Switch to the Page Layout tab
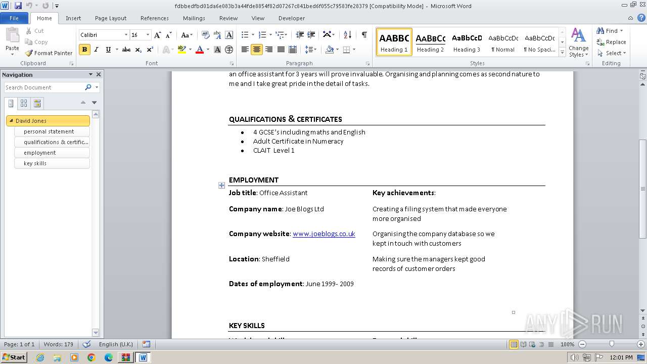The image size is (647, 364). coord(111,18)
